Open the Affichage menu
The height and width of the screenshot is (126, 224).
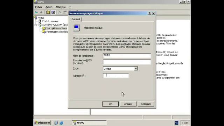click(x=61, y=7)
